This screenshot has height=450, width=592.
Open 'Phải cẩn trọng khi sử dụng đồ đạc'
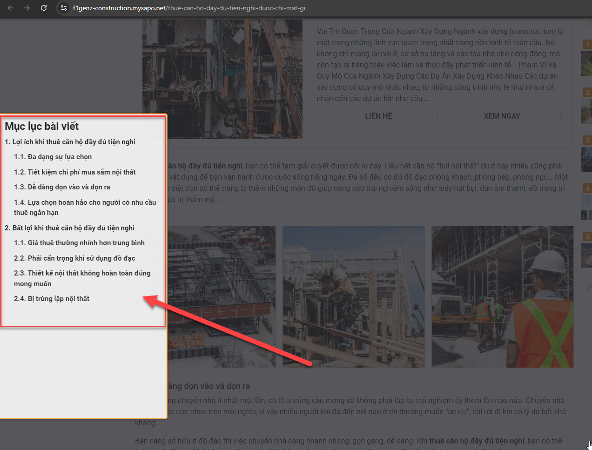tap(74, 258)
